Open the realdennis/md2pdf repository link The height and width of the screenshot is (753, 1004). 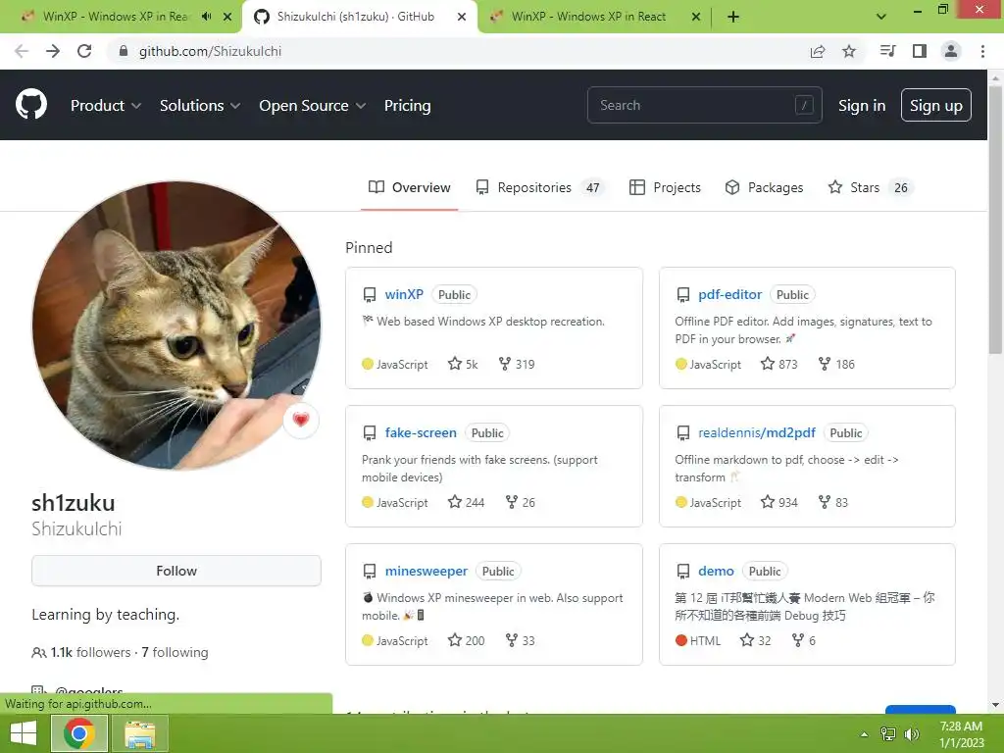757,432
